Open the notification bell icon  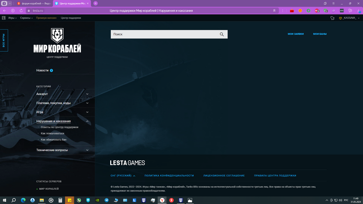(333, 18)
